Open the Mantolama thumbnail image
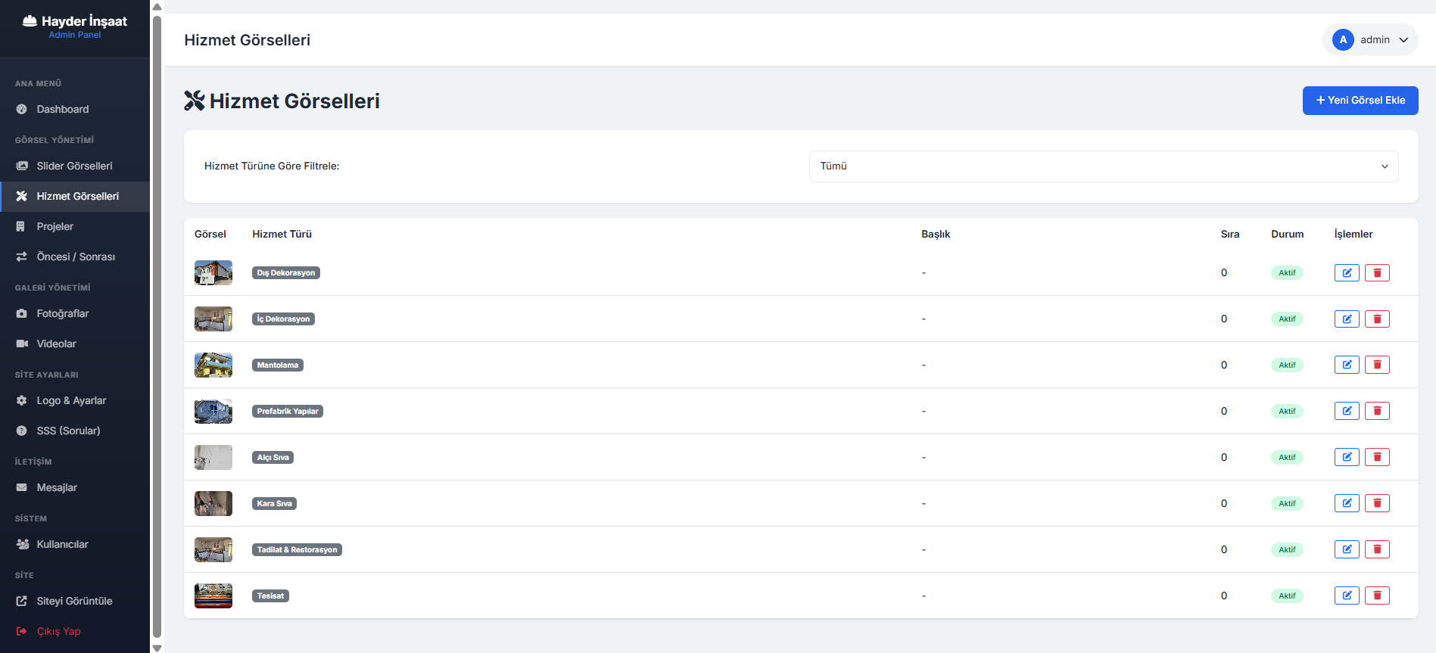Screen dimensions: 1436x653 213,365
